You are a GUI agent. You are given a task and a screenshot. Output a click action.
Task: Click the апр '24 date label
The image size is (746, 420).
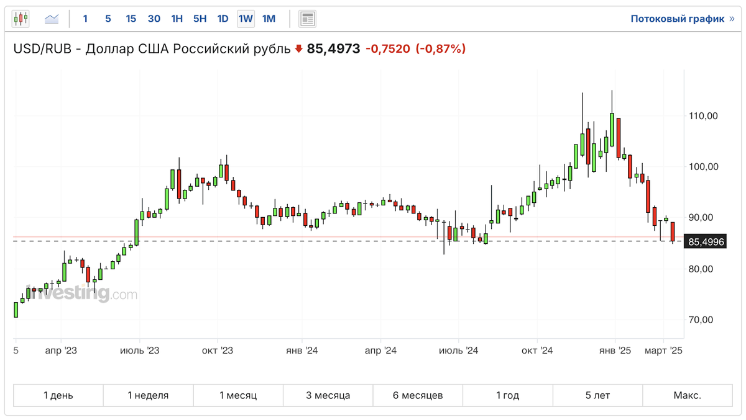[381, 351]
